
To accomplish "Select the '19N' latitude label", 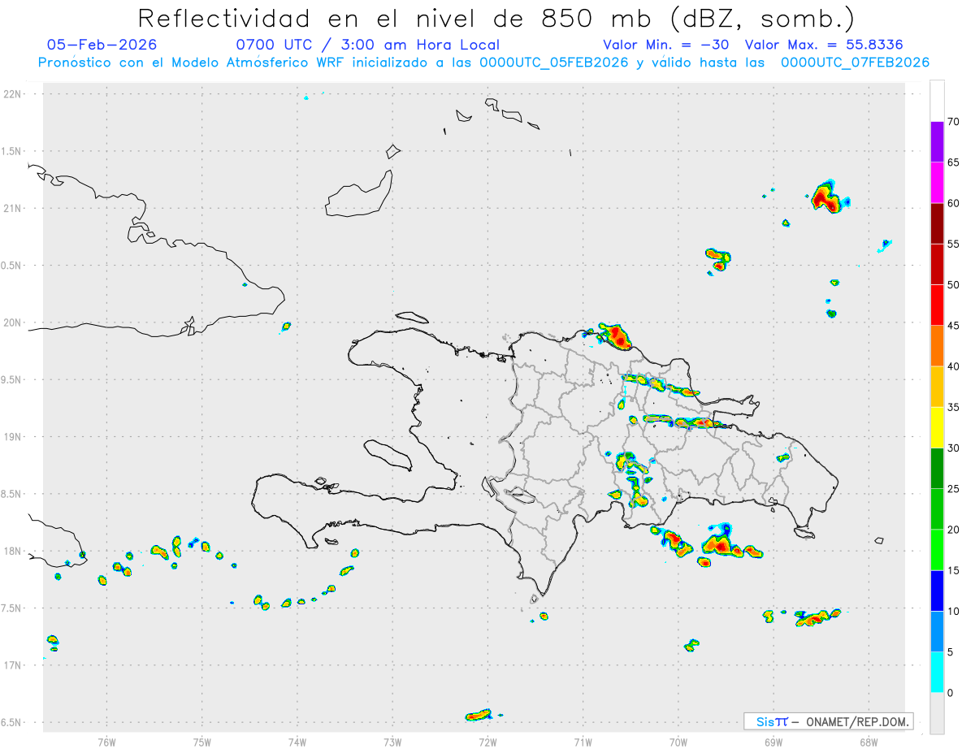I will click(x=13, y=437).
